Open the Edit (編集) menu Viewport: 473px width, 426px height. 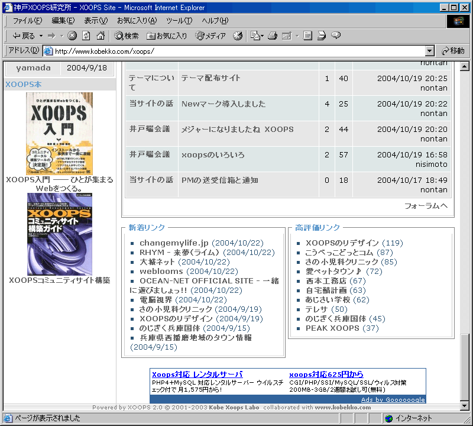(63, 21)
